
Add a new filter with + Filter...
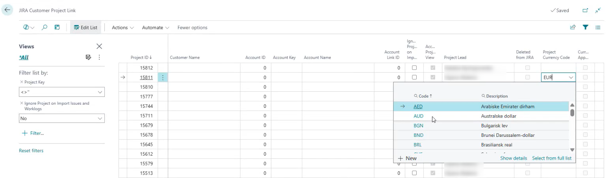pyautogui.click(x=33, y=133)
